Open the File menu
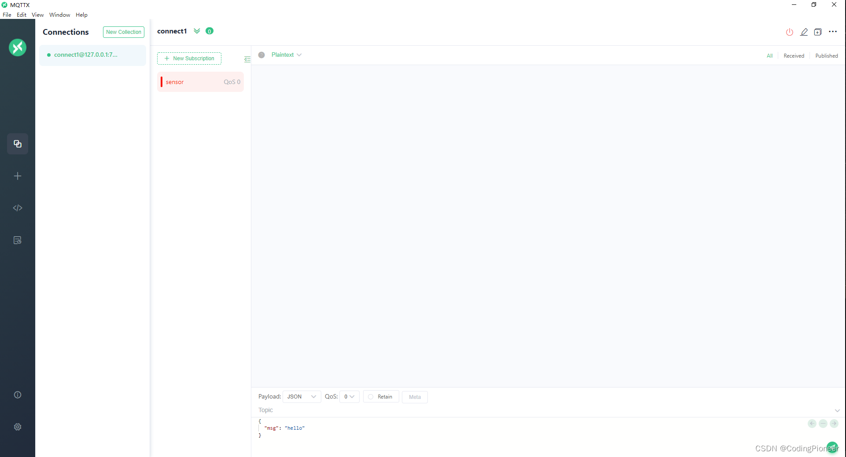 (x=7, y=15)
